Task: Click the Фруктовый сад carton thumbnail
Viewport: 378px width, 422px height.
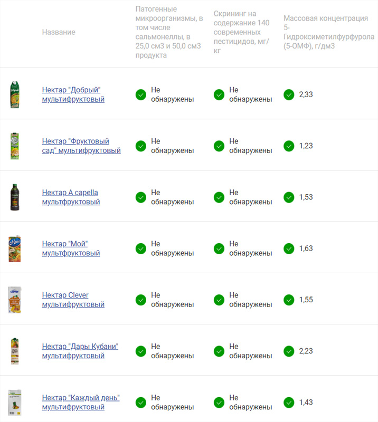Action: 15,146
